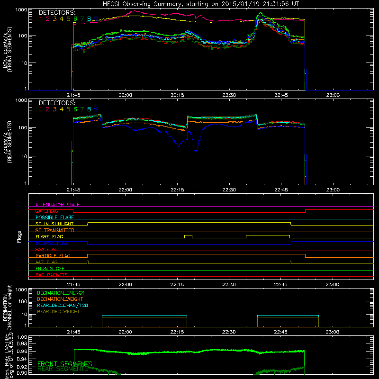Click DETECTORS: label in rear segments plot
The image size is (379, 379).
(57, 103)
